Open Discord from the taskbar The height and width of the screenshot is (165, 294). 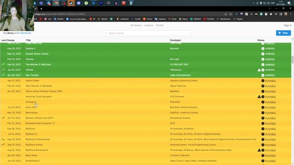click(x=79, y=3)
